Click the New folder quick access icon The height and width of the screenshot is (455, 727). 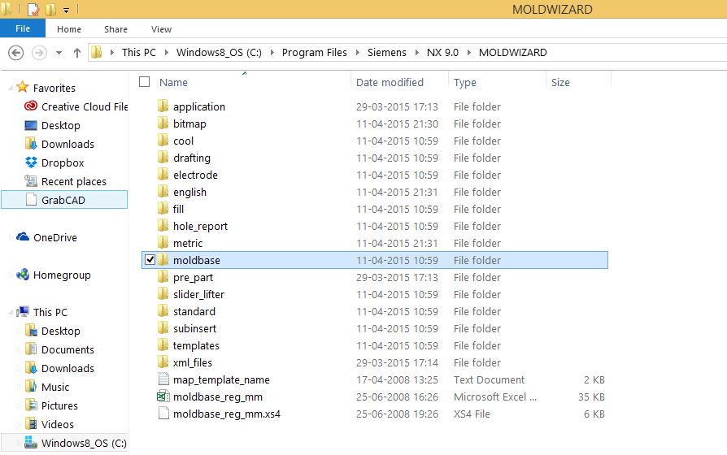[51, 9]
